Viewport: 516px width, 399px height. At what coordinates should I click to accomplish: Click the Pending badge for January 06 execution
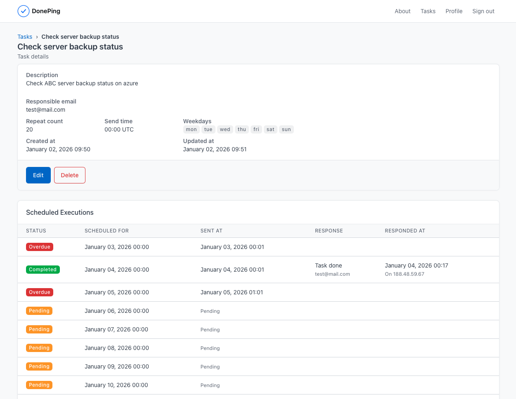(x=39, y=310)
